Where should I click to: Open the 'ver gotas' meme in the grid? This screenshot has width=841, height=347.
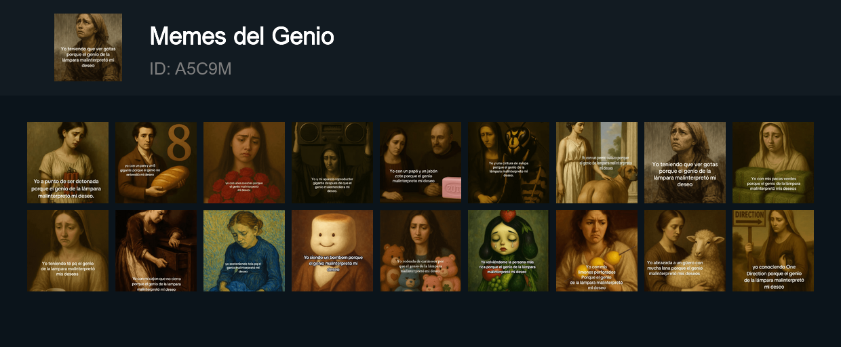click(685, 163)
